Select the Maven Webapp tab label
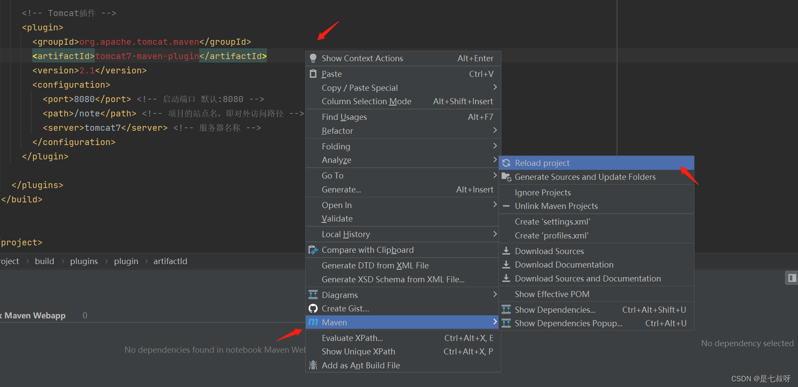 [33, 315]
